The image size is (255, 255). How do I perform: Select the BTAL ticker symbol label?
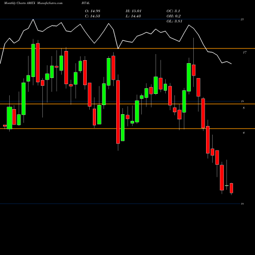pyautogui.click(x=86, y=3)
